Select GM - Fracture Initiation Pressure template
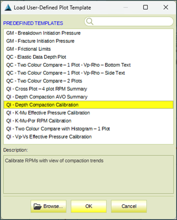177x220 pixels. [88, 41]
